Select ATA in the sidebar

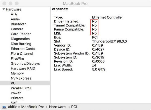click(14, 14)
